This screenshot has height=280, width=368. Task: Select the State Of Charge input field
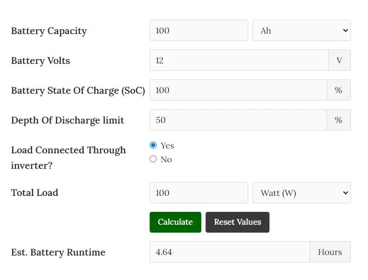click(x=238, y=90)
